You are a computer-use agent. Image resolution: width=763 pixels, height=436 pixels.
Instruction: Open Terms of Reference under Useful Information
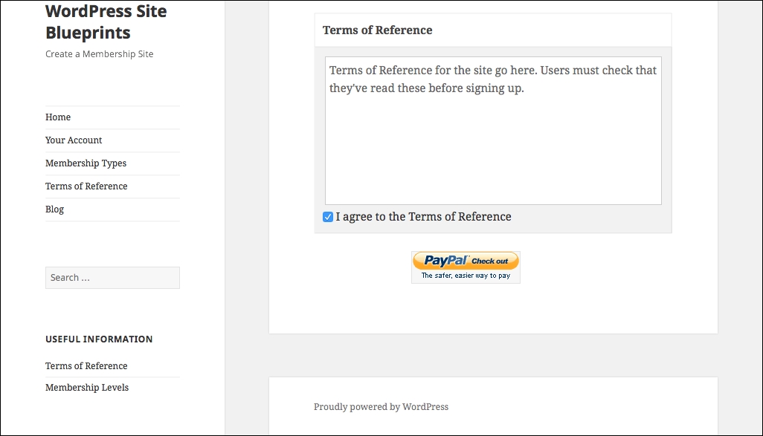pyautogui.click(x=86, y=366)
